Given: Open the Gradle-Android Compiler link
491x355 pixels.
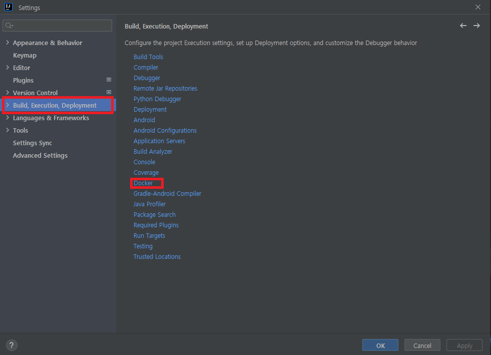Looking at the screenshot, I should point(168,194).
